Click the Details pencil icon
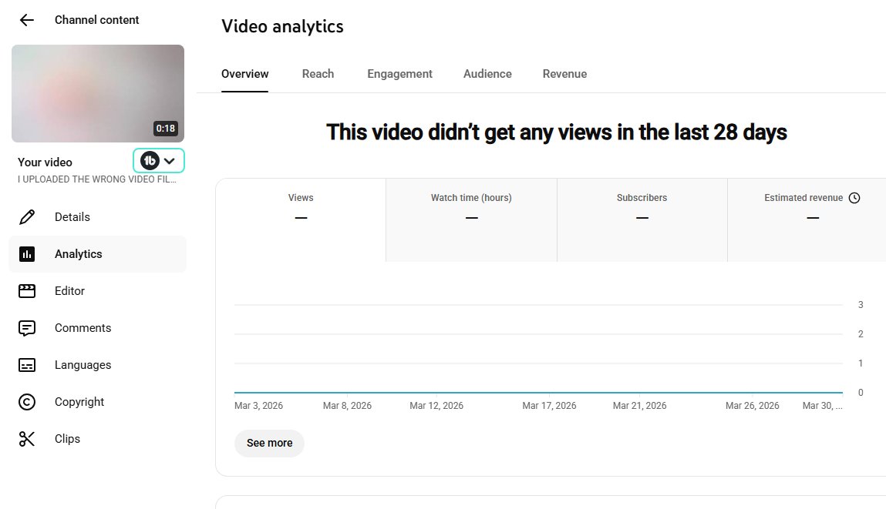The width and height of the screenshot is (886, 509). click(26, 217)
